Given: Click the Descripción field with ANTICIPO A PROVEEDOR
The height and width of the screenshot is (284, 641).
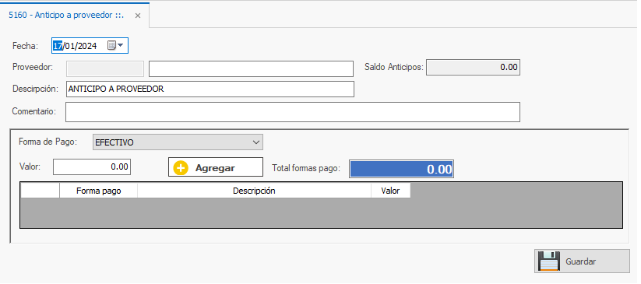Looking at the screenshot, I should (x=210, y=89).
